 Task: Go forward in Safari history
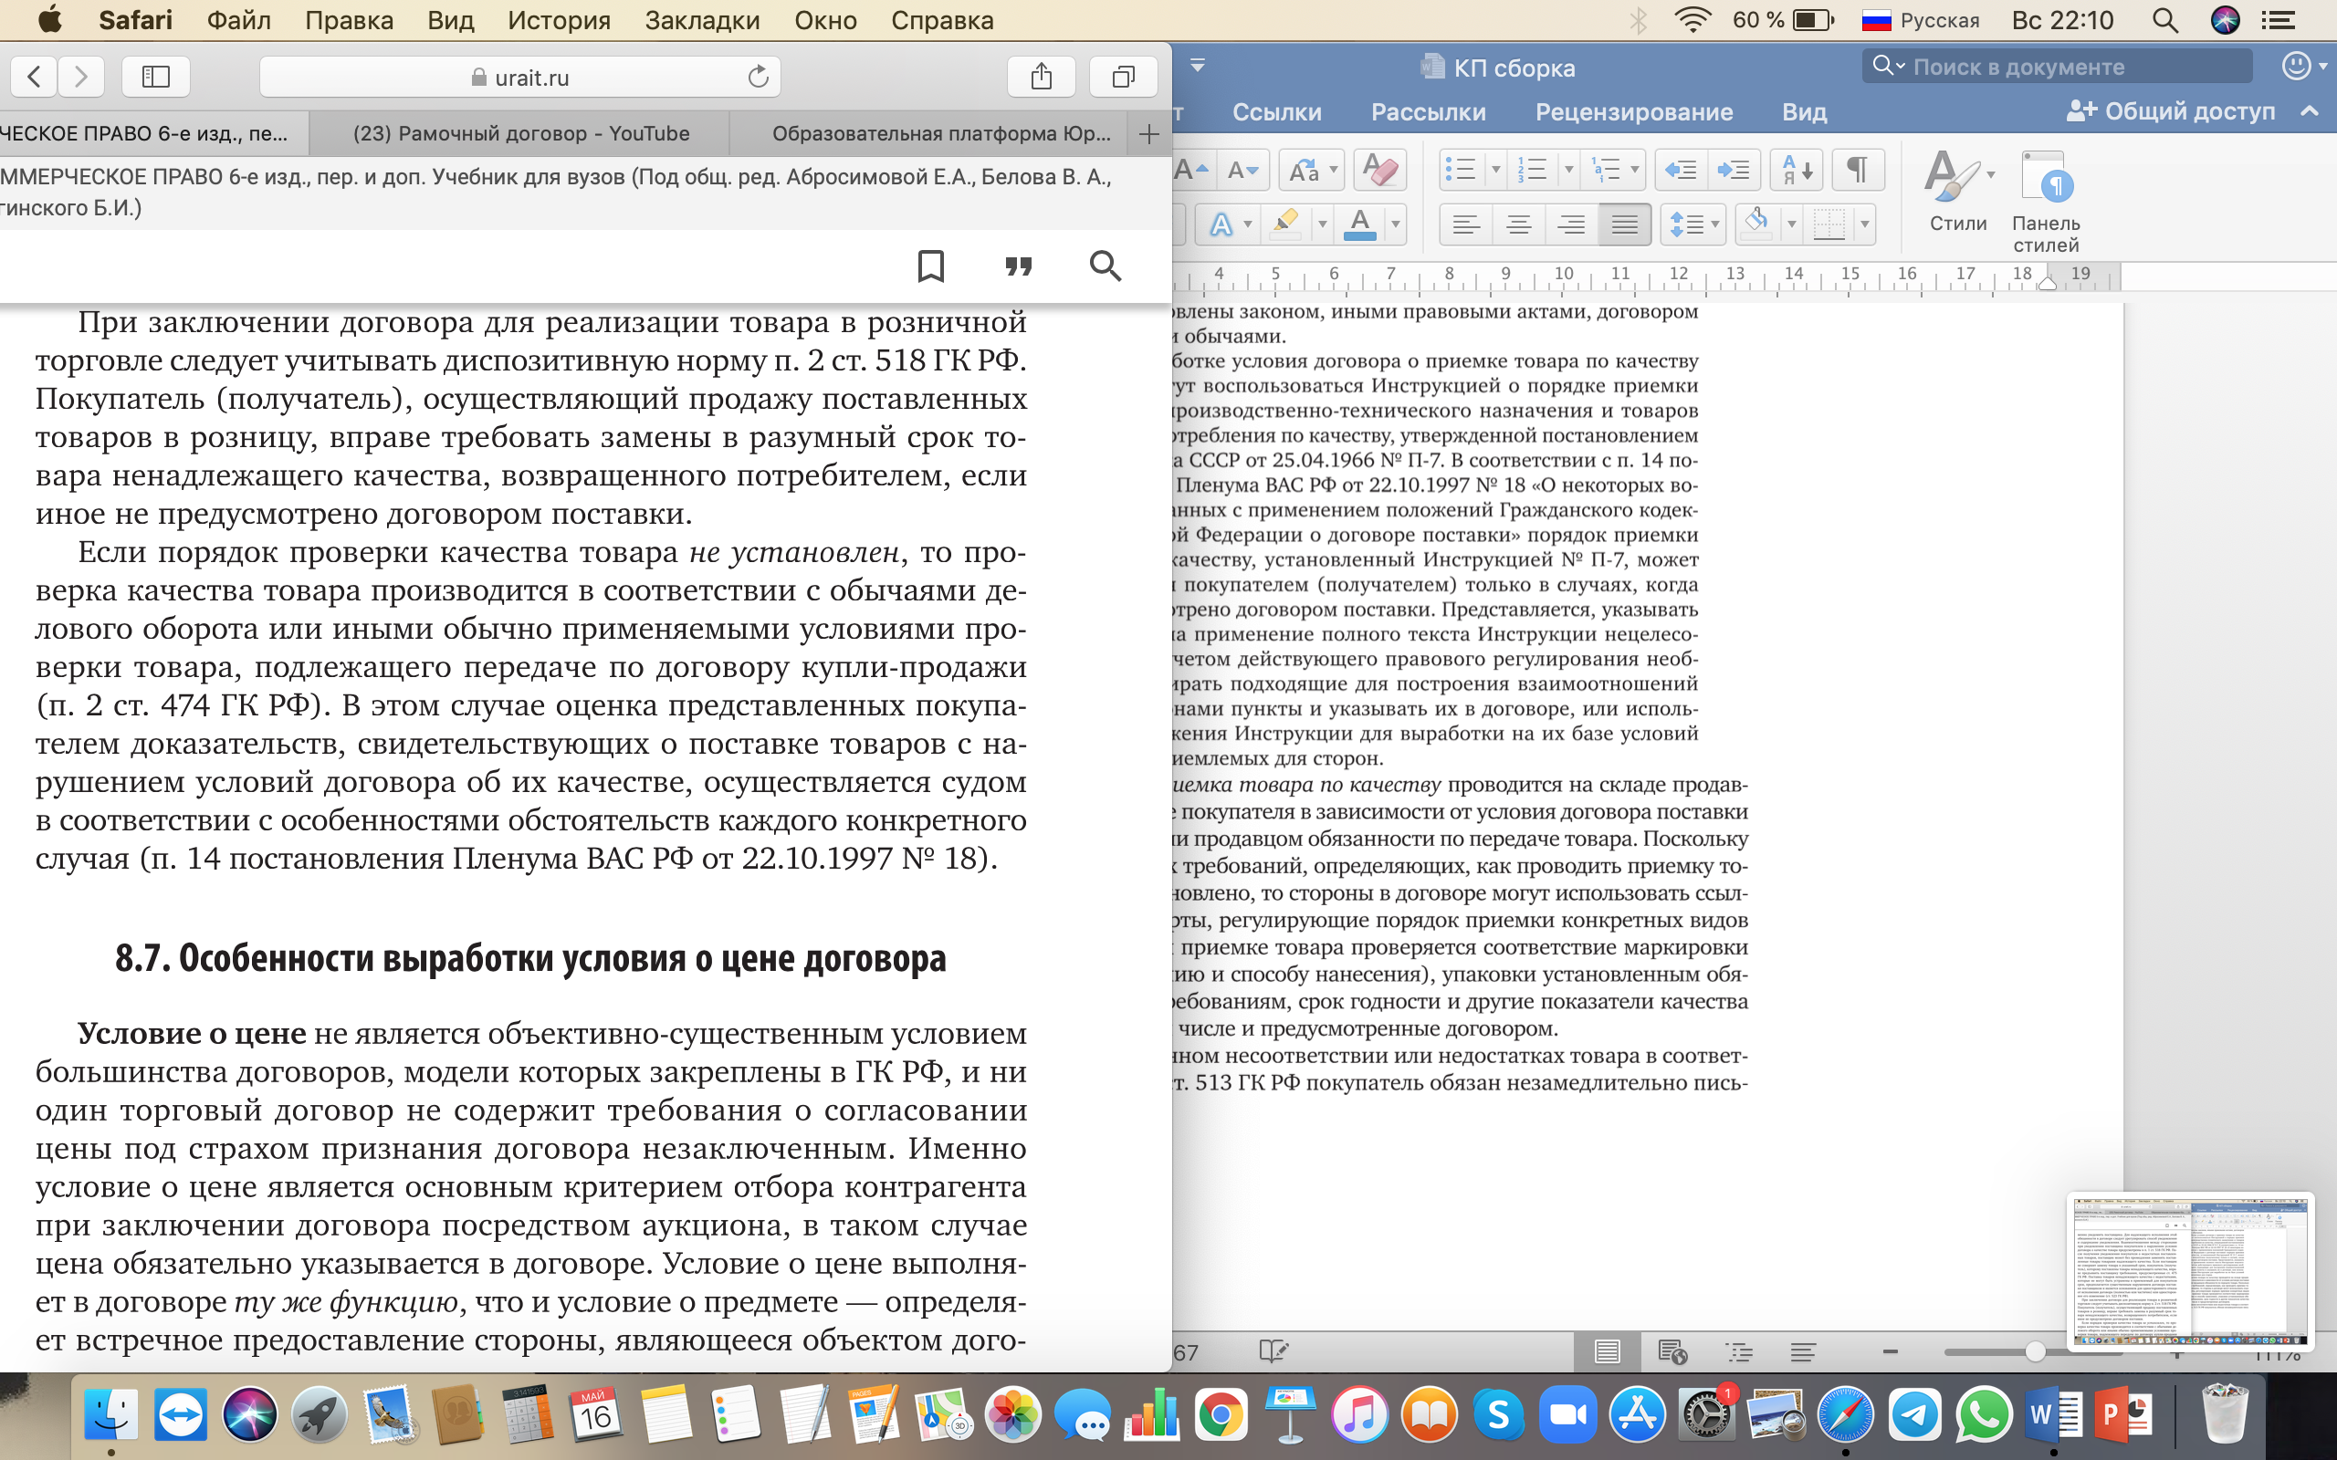[81, 77]
